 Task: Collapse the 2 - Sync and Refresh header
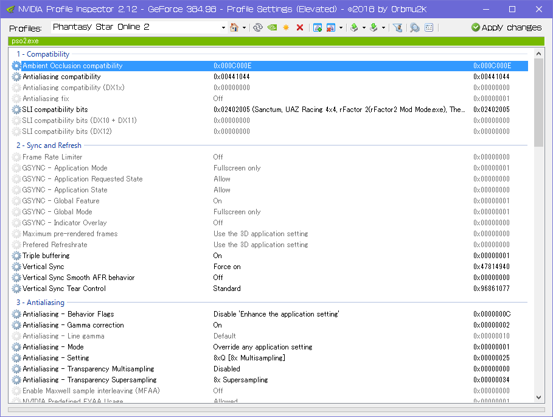pos(49,145)
